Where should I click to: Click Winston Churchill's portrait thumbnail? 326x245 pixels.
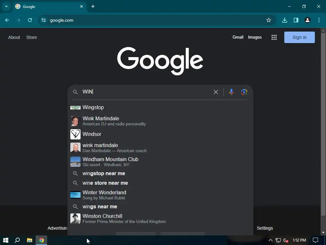point(75,219)
